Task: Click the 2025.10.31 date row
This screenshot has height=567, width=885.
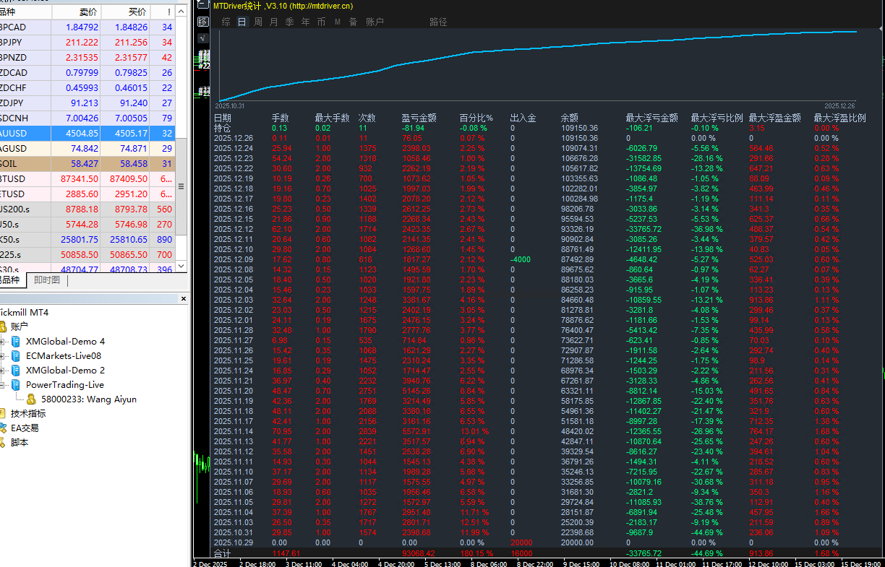Action: pos(234,532)
